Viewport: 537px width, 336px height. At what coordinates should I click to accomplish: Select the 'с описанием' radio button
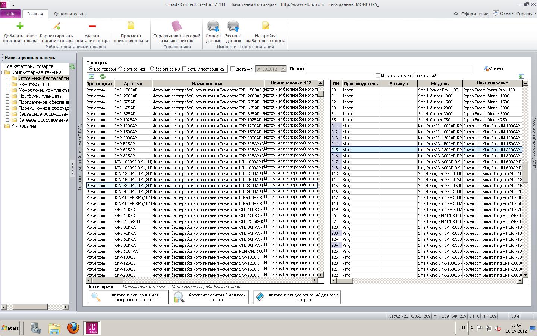coord(120,69)
